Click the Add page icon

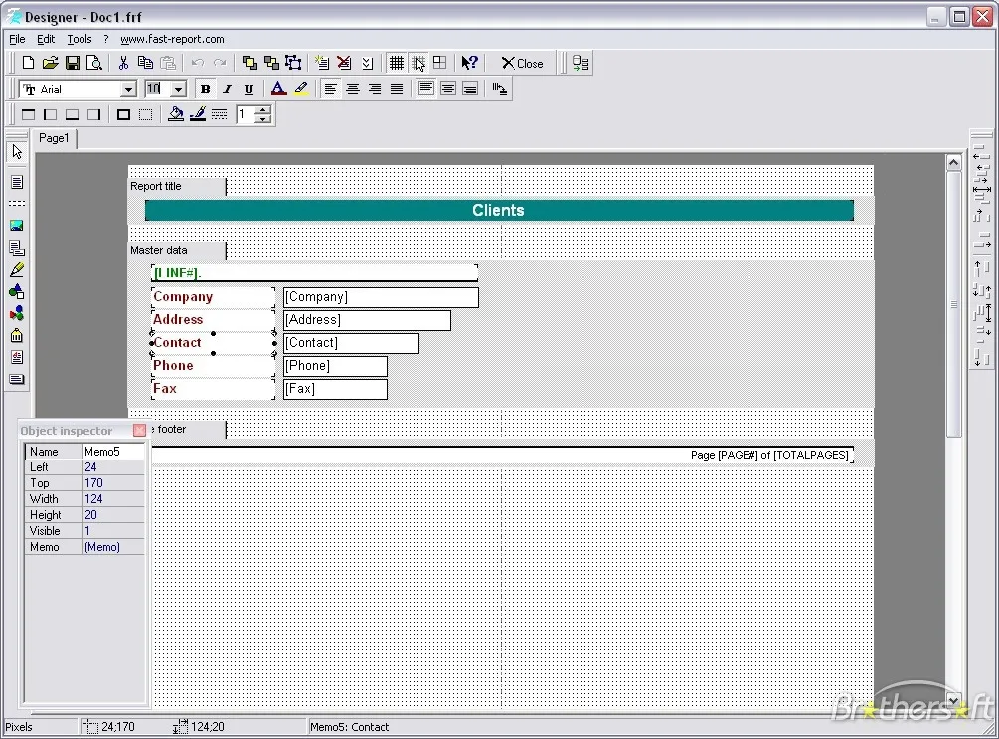[x=322, y=63]
